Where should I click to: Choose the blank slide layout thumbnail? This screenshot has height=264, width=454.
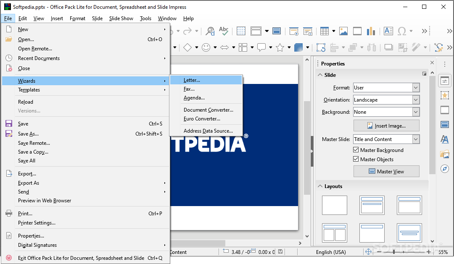click(335, 205)
